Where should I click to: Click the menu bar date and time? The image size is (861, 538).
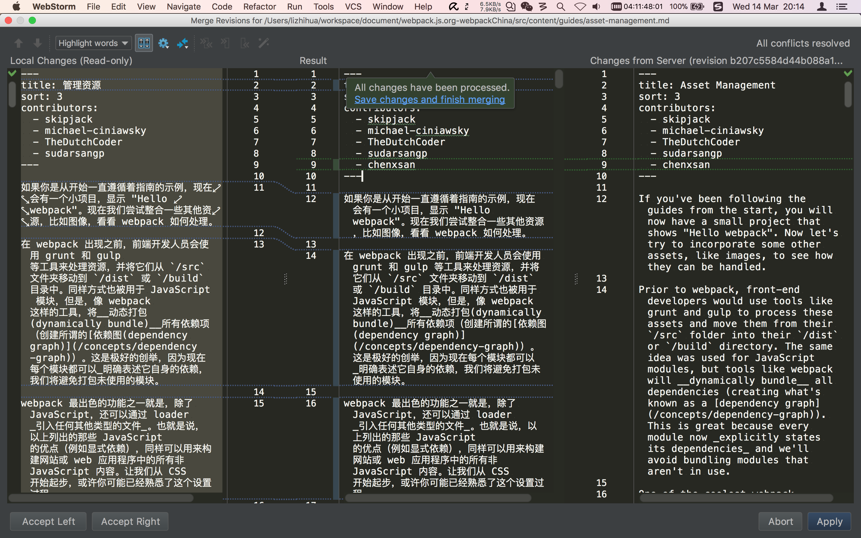click(x=768, y=6)
